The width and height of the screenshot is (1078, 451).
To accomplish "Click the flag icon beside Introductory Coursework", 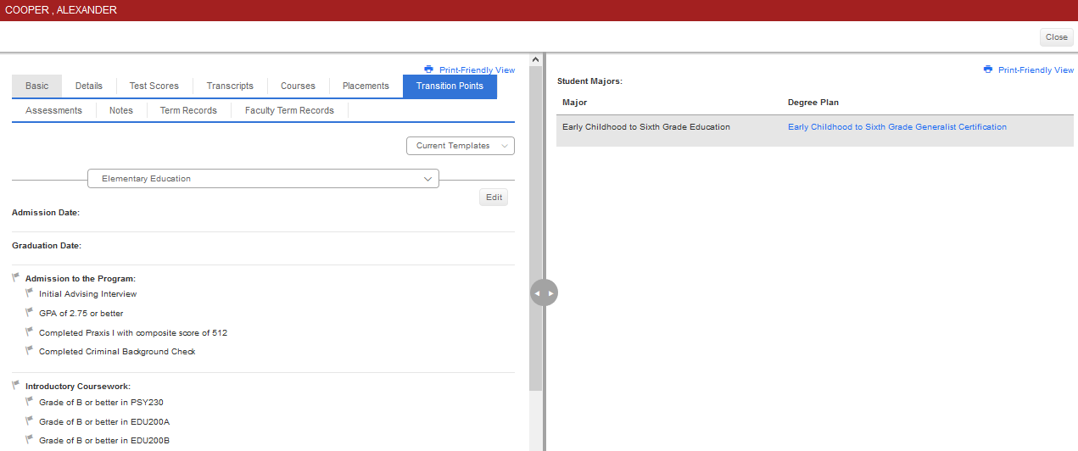I will (x=16, y=385).
